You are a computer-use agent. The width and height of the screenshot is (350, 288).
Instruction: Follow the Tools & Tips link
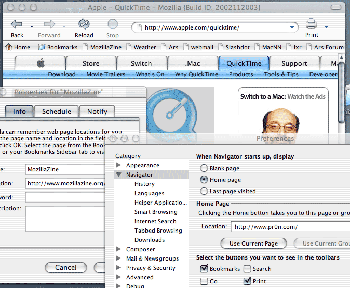pos(281,74)
